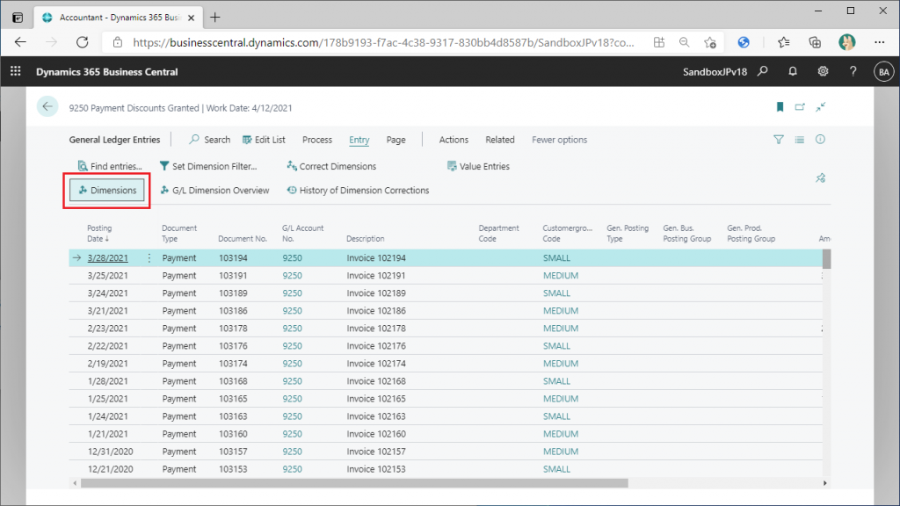900x506 pixels.
Task: Open History of Dimension Corrections
Action: click(x=358, y=191)
